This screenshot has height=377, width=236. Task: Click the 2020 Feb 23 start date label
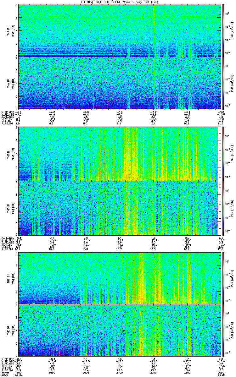point(11,375)
